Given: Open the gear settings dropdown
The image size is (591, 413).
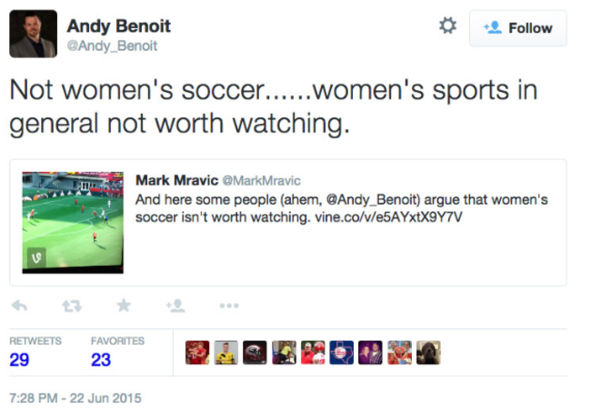Looking at the screenshot, I should point(446,26).
